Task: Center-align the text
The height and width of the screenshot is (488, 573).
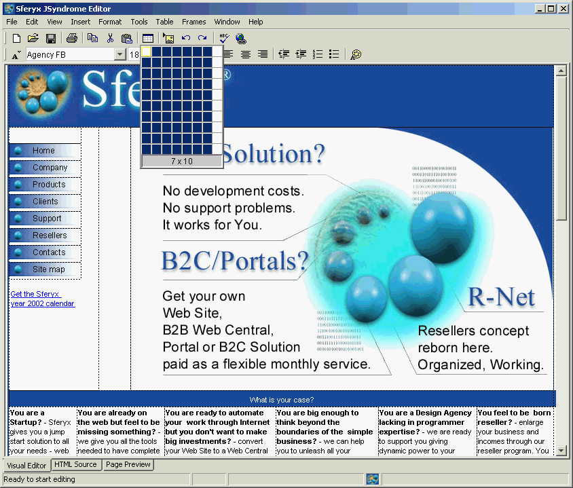Action: [x=246, y=54]
